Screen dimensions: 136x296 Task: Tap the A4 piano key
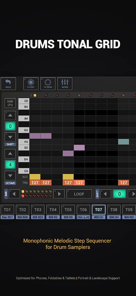[x=24, y=118]
